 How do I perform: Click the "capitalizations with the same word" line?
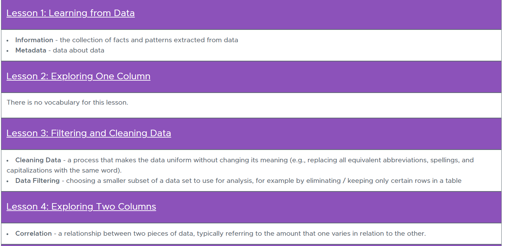[64, 171]
